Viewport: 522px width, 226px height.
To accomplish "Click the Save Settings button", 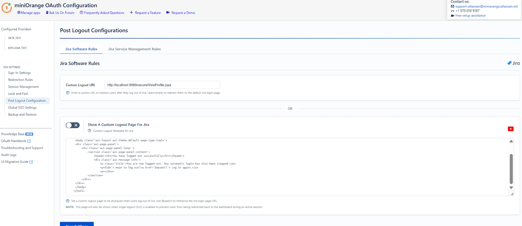I will pos(77,224).
